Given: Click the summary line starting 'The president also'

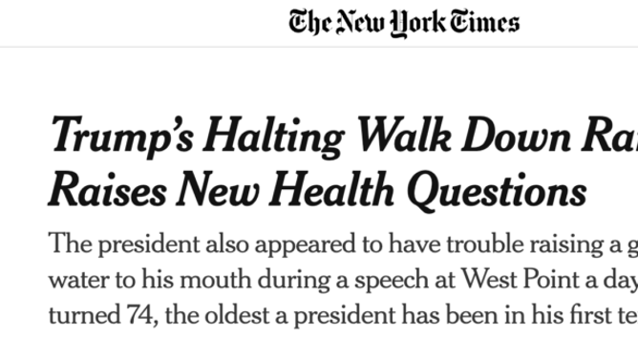Looking at the screenshot, I should click(x=343, y=244).
